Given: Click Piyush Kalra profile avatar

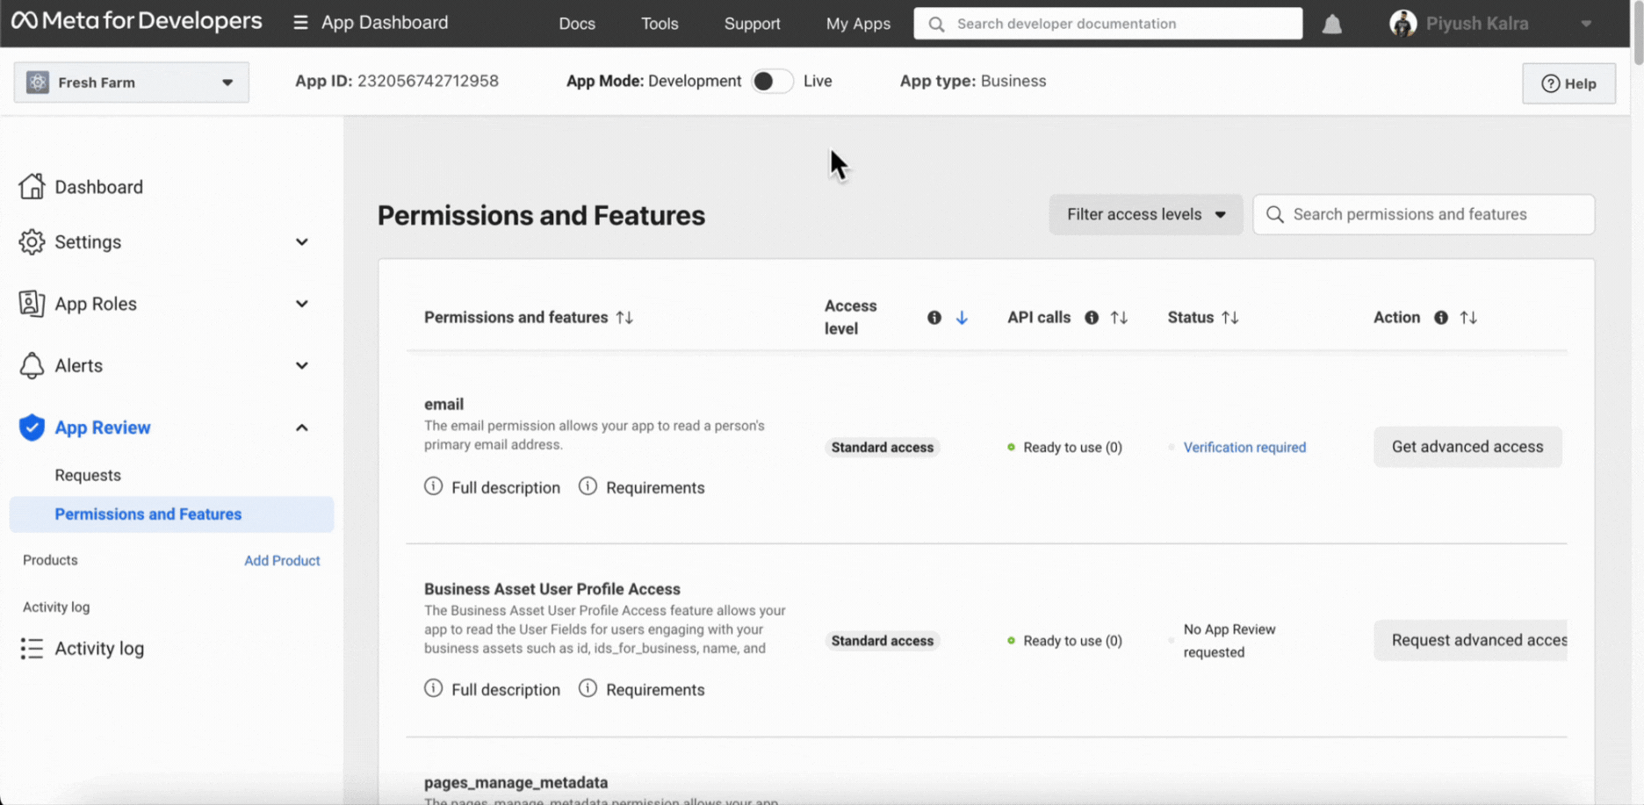Looking at the screenshot, I should 1402,24.
